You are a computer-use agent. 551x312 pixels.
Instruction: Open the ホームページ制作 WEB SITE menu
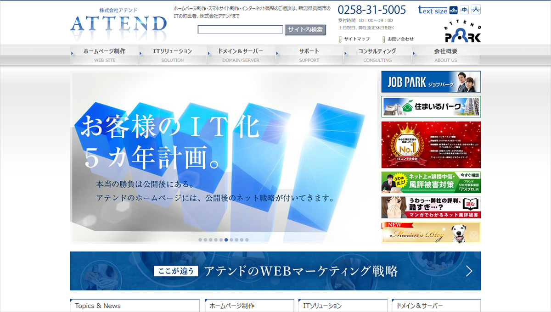tap(105, 55)
